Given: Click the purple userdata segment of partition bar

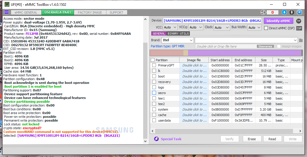Looking at the screenshot, I should [x=245, y=53].
